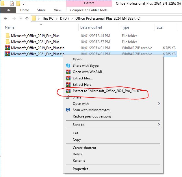
Task: Expand chevron after D (D:) breadcrumb
Action: pyautogui.click(x=72, y=18)
